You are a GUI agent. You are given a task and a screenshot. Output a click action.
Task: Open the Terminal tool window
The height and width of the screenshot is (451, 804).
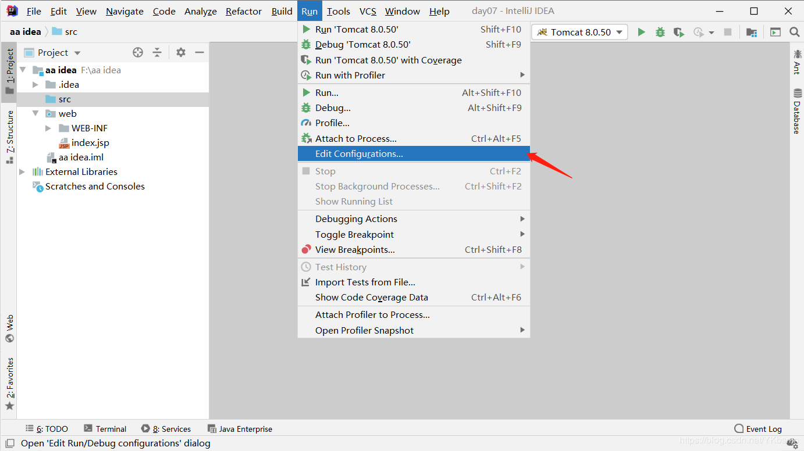coord(105,429)
